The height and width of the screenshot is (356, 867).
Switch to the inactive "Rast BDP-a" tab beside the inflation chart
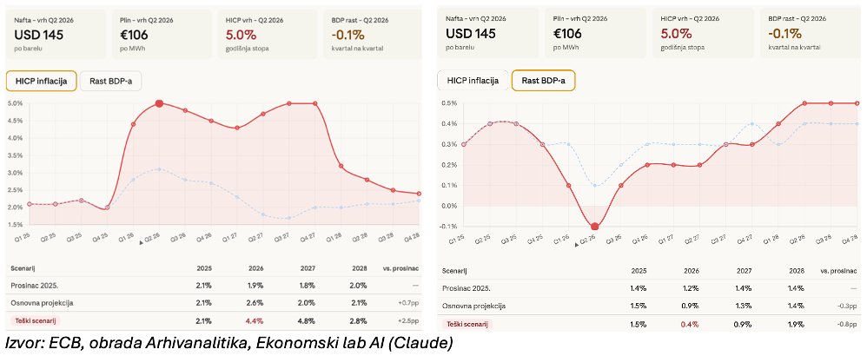111,82
